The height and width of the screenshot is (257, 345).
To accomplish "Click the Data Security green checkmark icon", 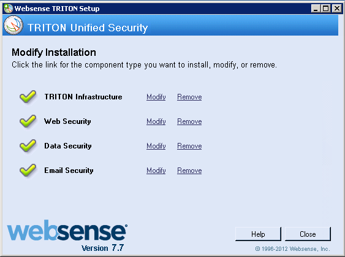I will point(28,145).
